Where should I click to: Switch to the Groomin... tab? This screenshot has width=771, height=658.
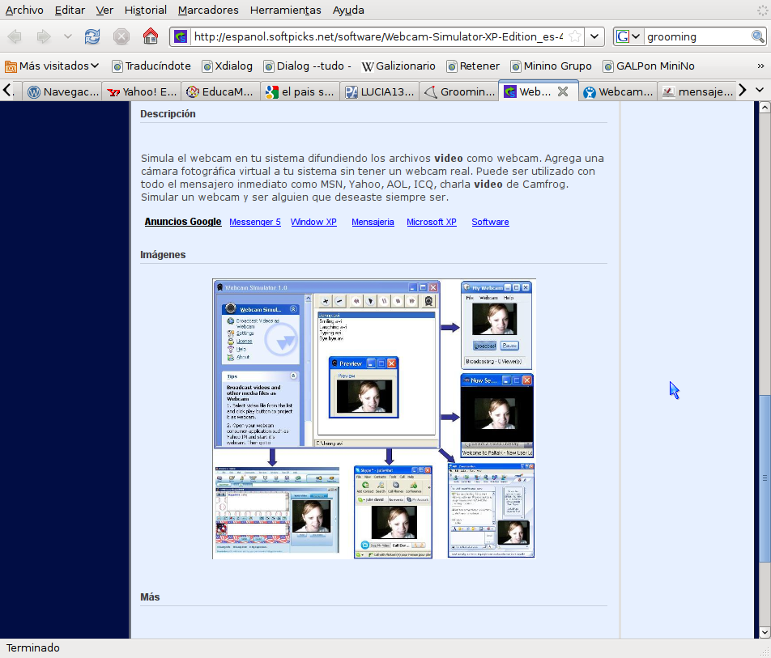458,91
